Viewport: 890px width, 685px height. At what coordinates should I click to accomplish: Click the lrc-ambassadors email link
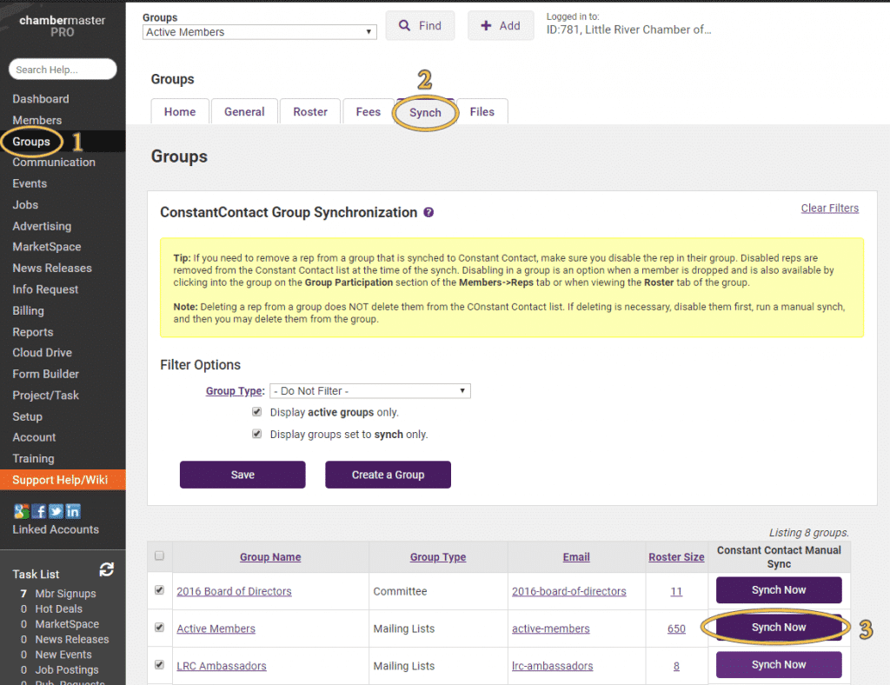552,666
